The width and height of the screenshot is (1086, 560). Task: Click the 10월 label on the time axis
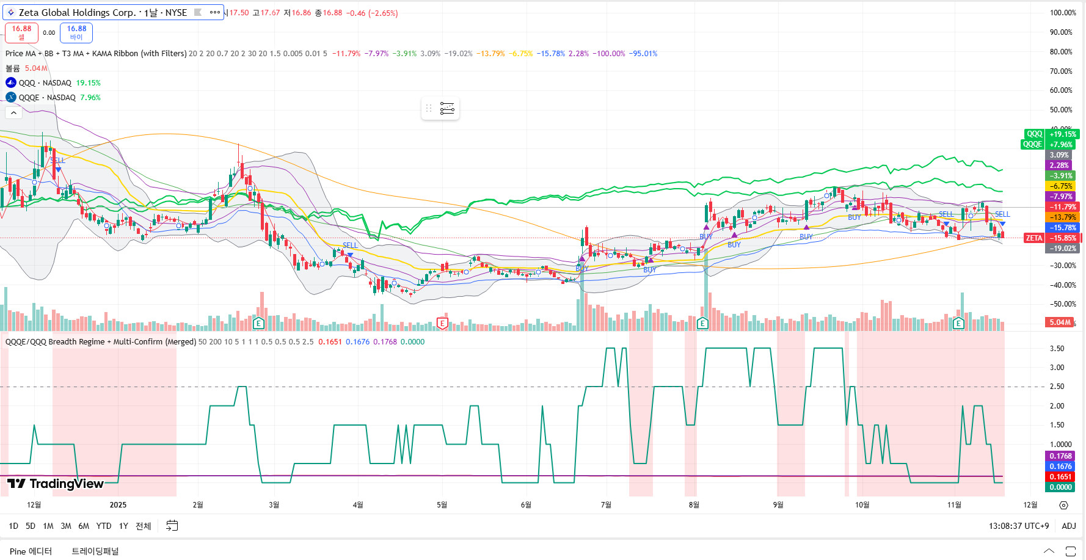click(x=862, y=504)
